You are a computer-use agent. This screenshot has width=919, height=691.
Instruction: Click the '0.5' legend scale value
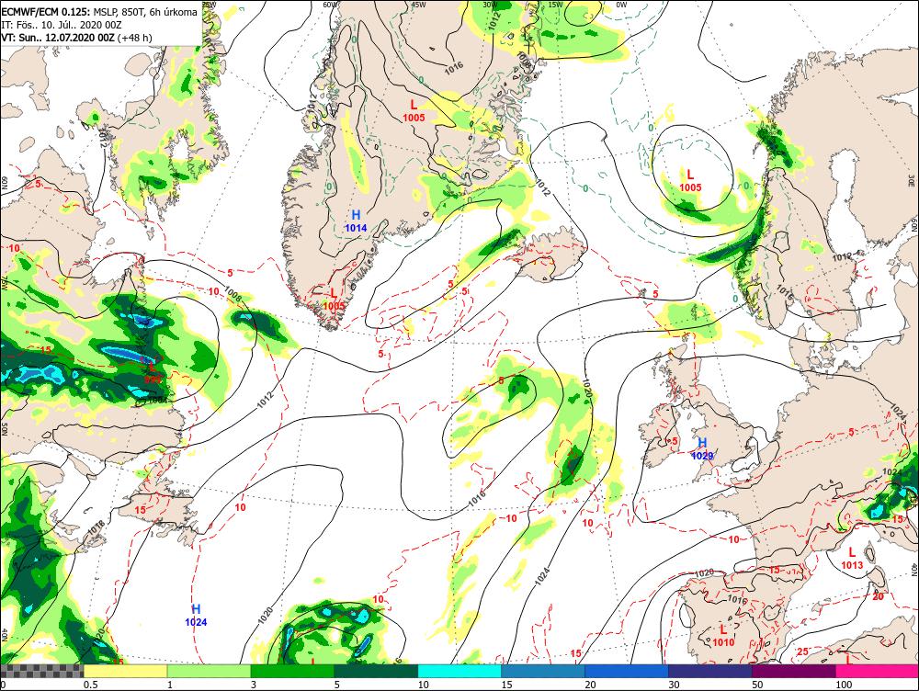[90, 685]
